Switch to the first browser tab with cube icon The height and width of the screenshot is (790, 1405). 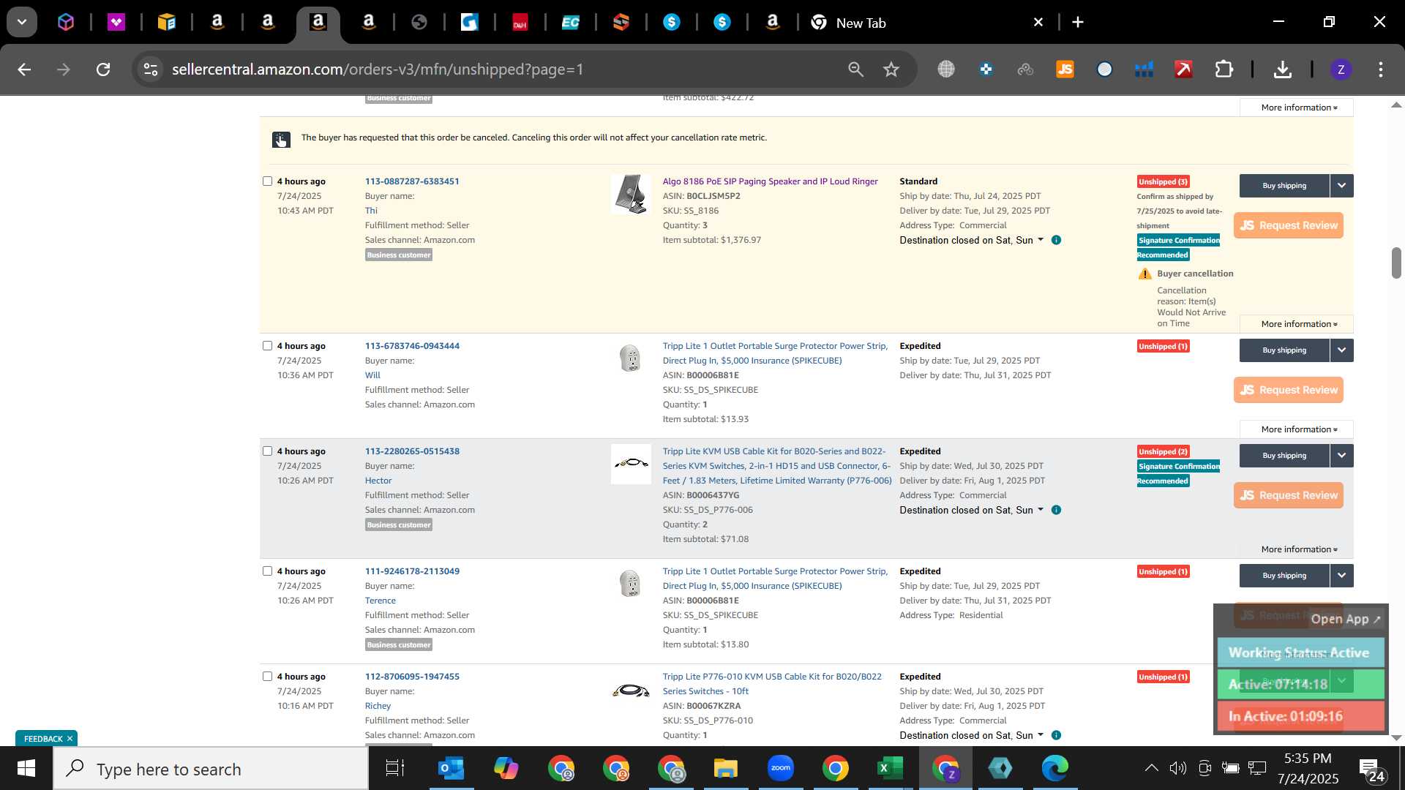66,23
